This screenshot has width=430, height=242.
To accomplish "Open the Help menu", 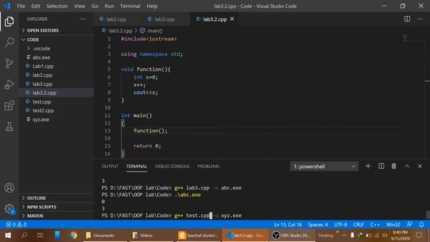I will (152, 6).
